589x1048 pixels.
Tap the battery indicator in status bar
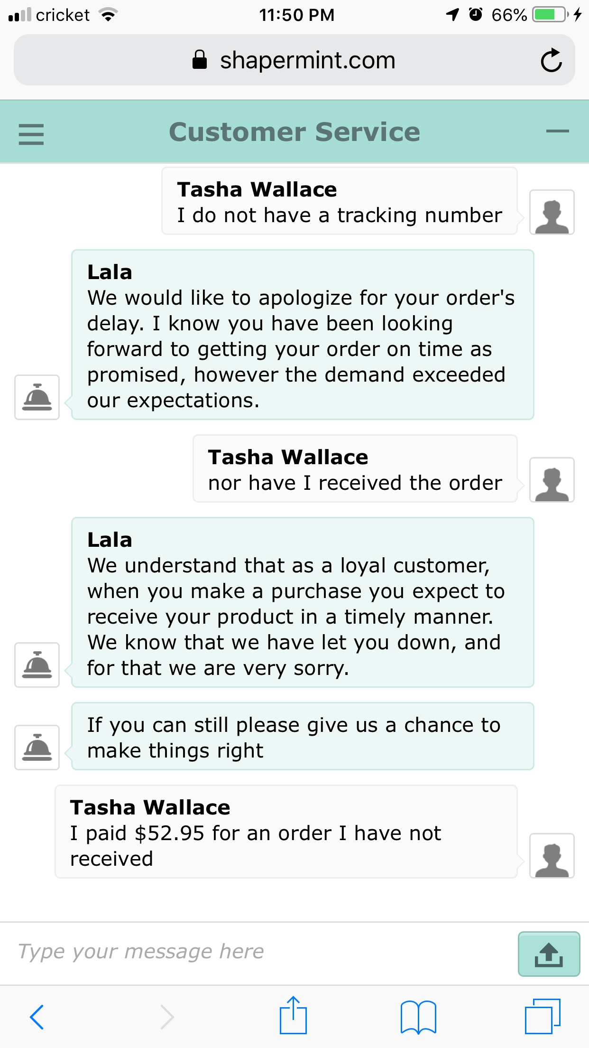[550, 15]
